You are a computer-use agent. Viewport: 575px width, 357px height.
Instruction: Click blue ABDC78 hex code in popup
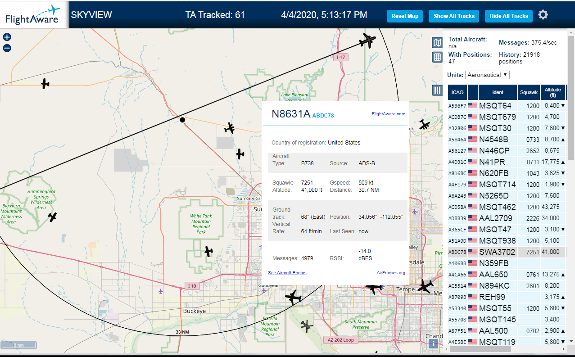coord(323,116)
